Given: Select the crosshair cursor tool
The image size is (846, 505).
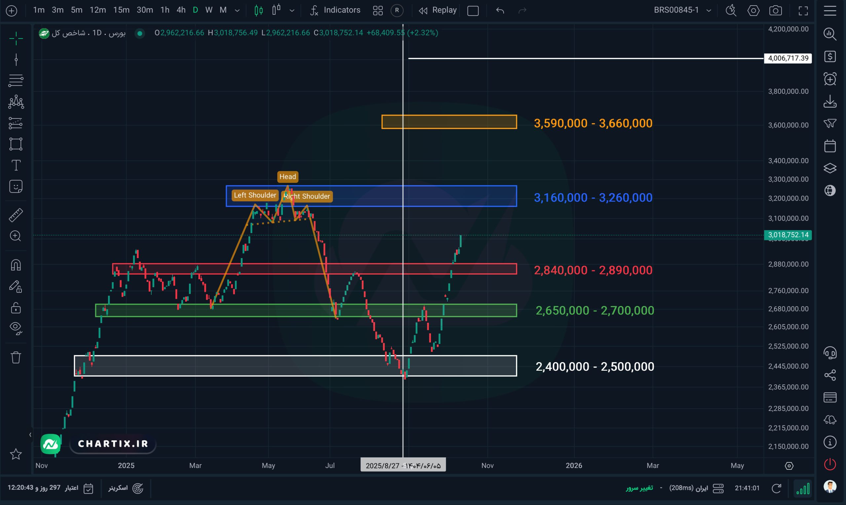Looking at the screenshot, I should tap(16, 38).
